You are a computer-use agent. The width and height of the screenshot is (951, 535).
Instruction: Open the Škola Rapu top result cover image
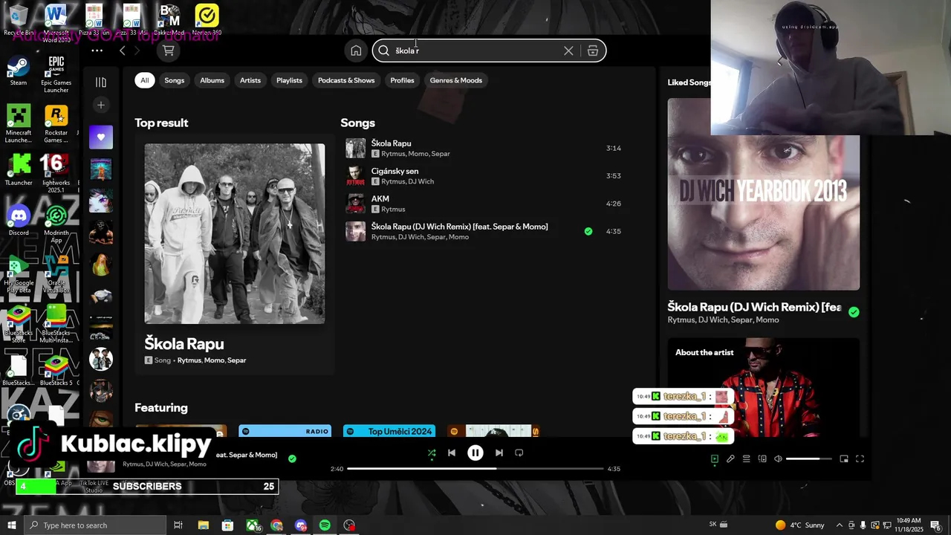(235, 233)
